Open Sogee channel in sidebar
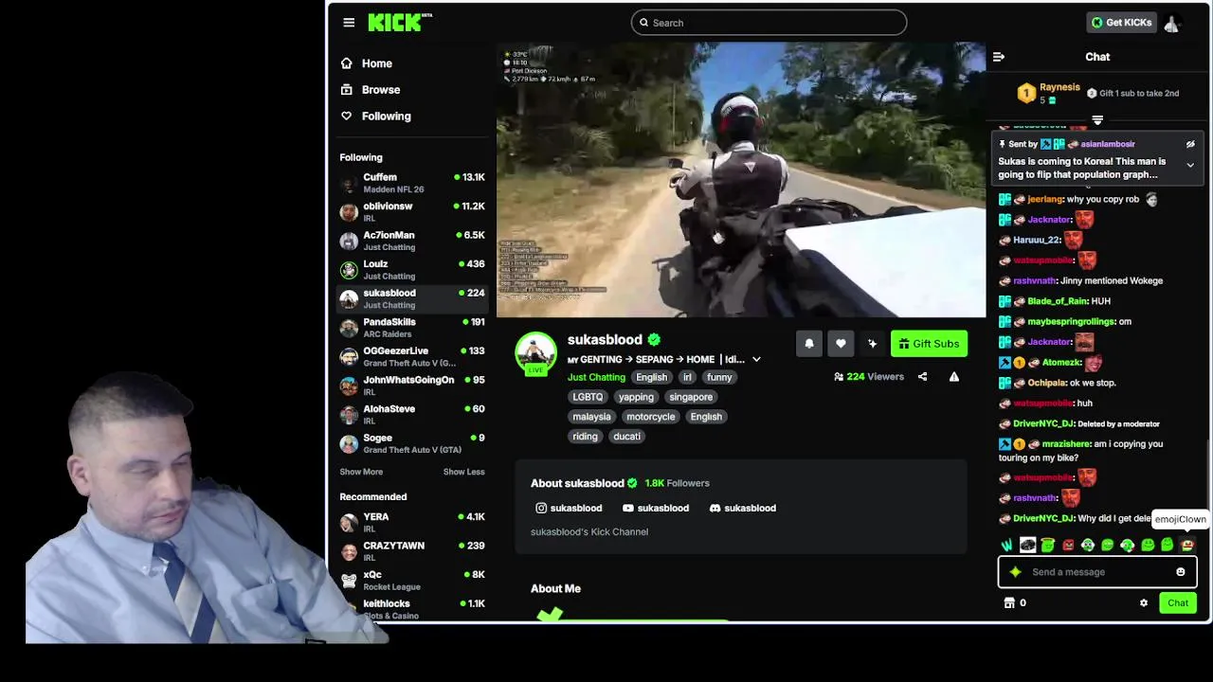Screen dimensions: 1213x682 (412, 443)
